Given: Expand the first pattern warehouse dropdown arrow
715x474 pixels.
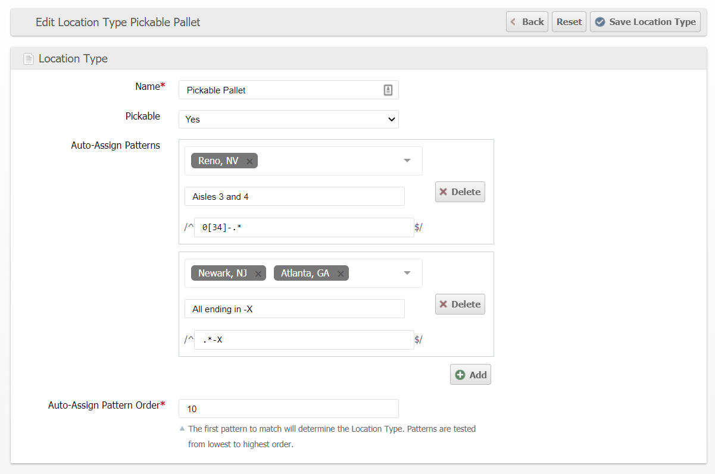Looking at the screenshot, I should [x=407, y=161].
